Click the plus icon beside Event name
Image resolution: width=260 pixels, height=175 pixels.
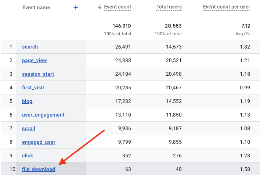pyautogui.click(x=76, y=7)
